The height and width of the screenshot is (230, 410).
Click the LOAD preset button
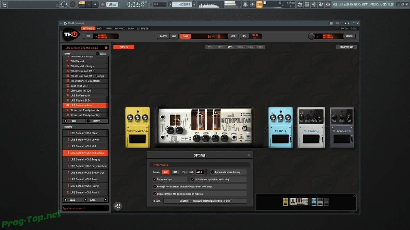(72, 200)
